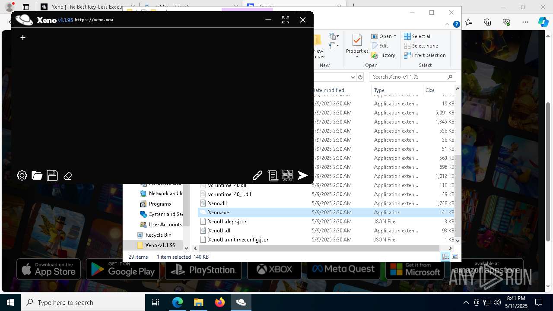The height and width of the screenshot is (311, 553).
Task: Open Copilot icon in Edge
Action: click(x=543, y=22)
